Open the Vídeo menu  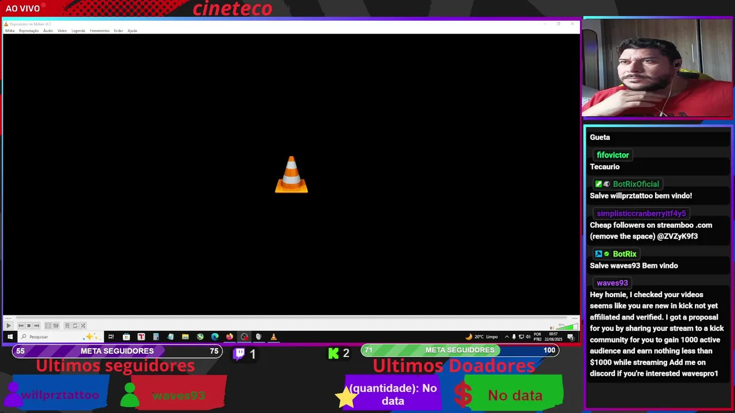click(x=62, y=31)
